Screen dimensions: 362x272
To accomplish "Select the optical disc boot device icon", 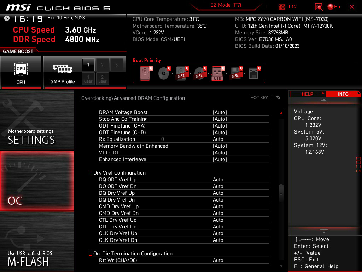I will click(x=164, y=73).
